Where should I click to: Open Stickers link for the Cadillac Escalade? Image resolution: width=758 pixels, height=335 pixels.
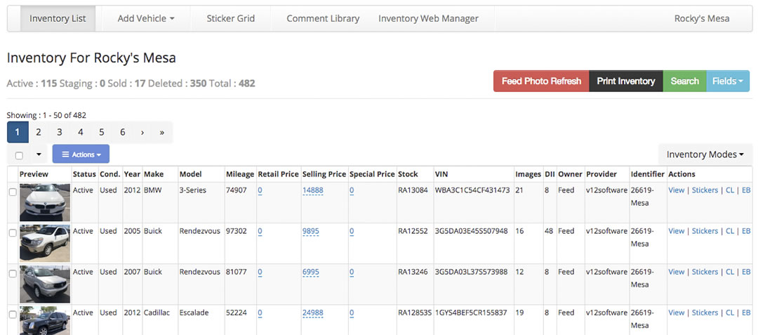point(705,313)
